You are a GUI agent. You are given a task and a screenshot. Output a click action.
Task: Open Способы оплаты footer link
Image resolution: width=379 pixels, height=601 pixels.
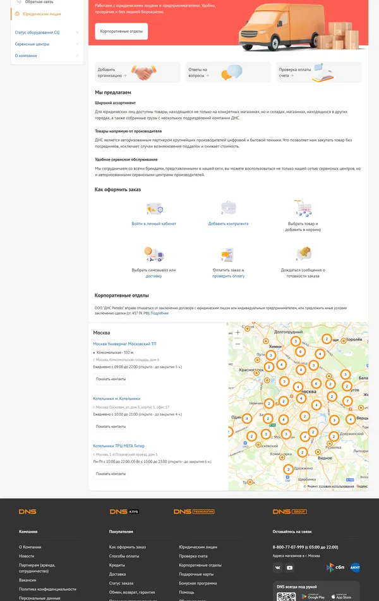pyautogui.click(x=124, y=556)
